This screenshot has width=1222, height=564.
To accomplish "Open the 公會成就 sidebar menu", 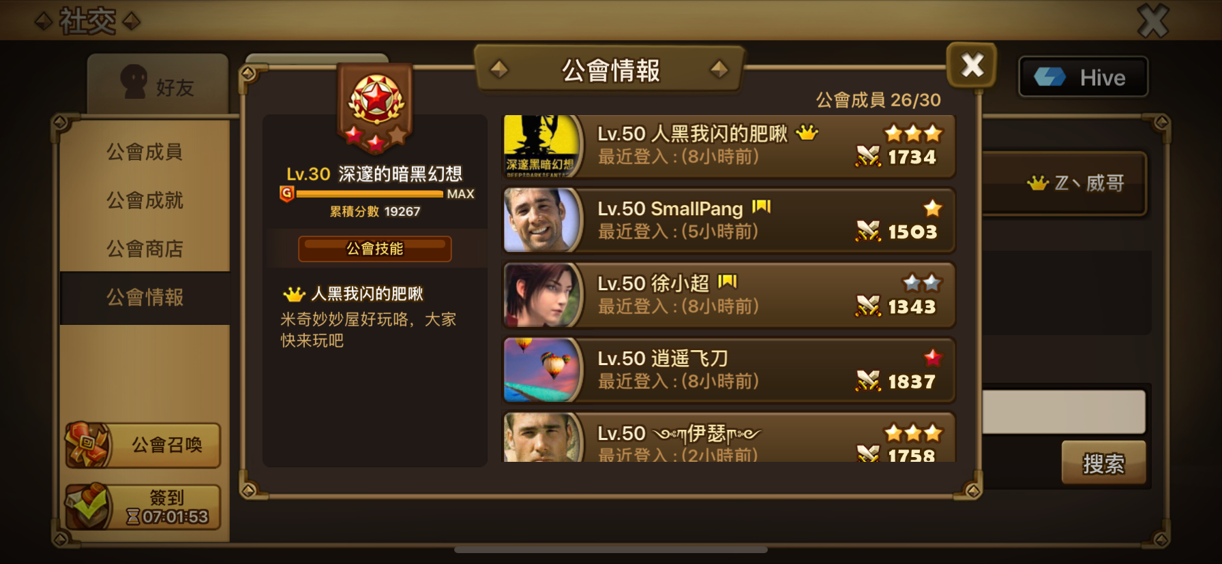I will click(145, 200).
